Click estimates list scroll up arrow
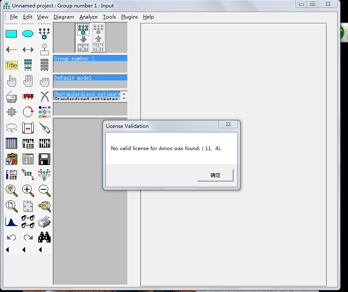 124,94
